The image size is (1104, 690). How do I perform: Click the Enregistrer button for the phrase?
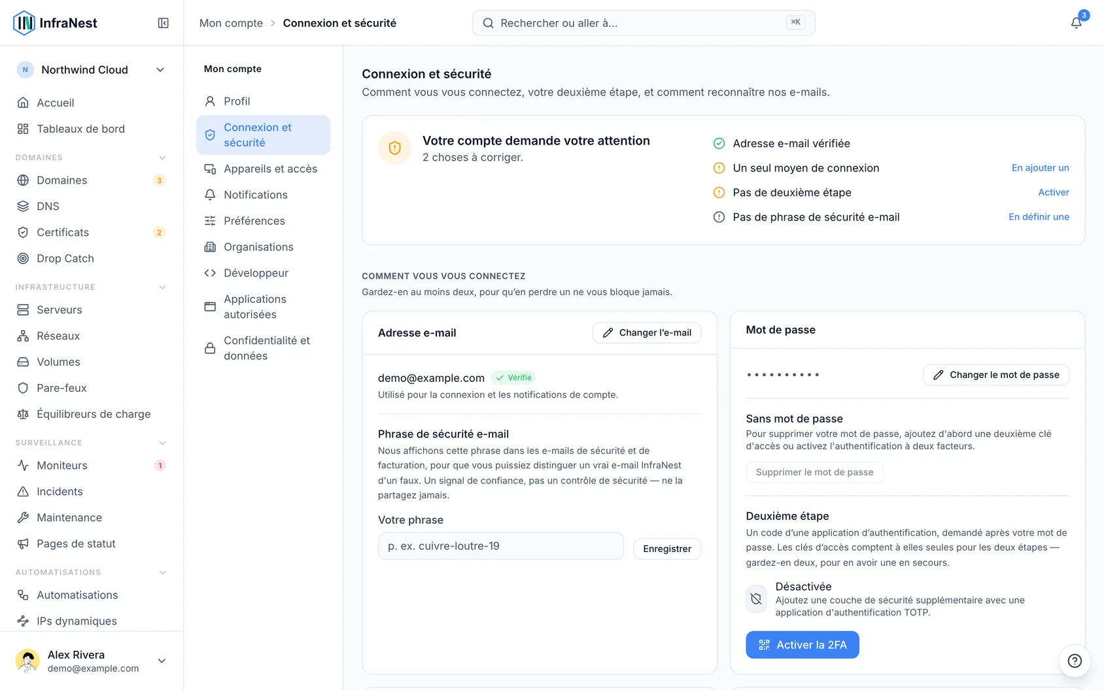pos(667,549)
